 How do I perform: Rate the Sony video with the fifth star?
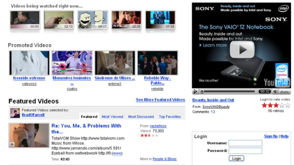coord(287,105)
